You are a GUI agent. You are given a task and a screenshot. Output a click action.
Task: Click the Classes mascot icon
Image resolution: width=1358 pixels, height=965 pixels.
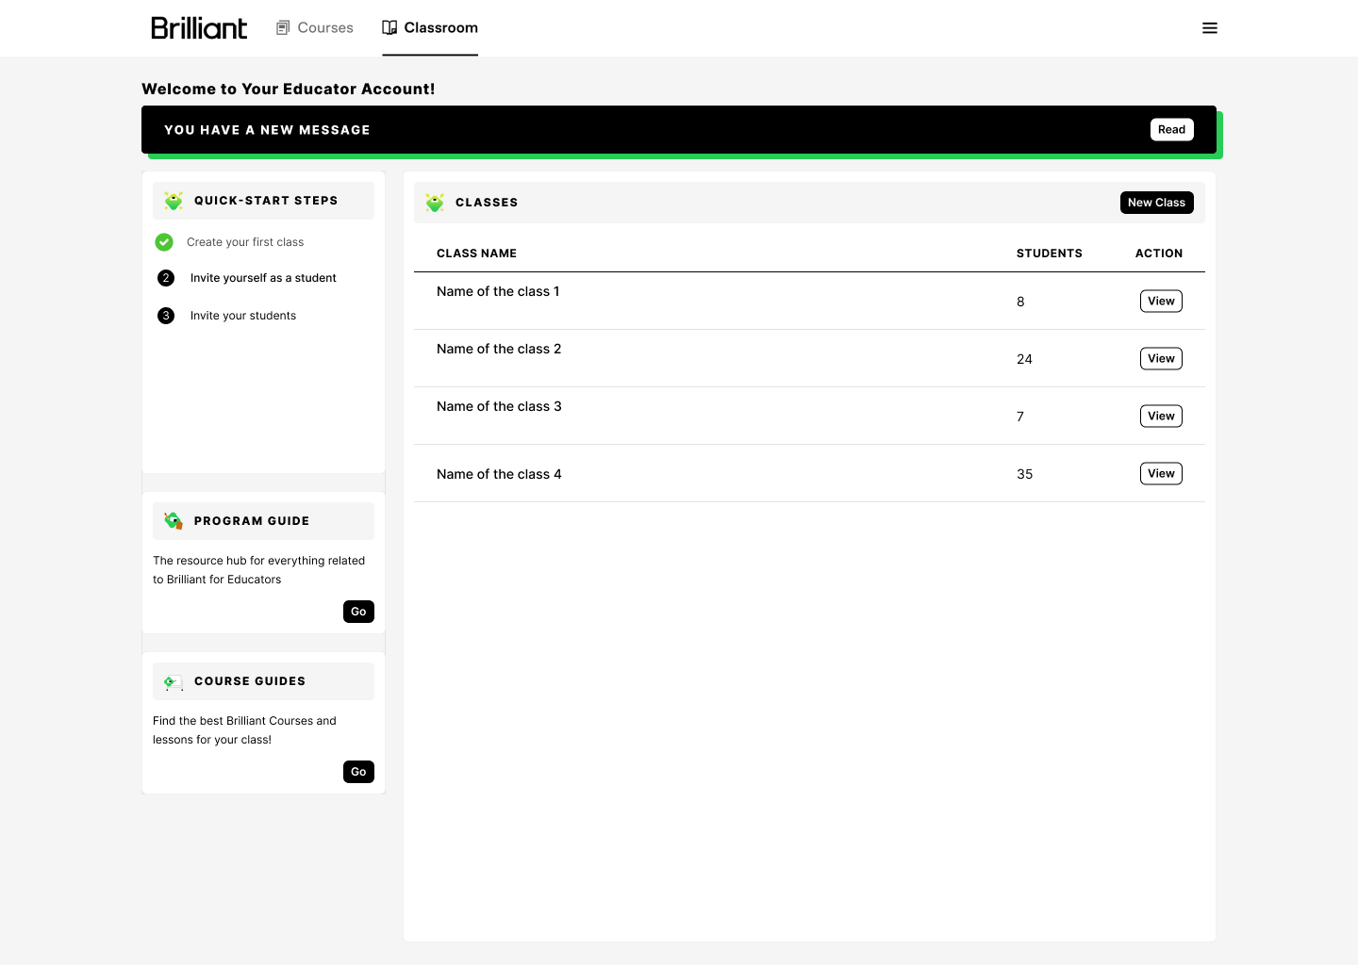(x=435, y=203)
